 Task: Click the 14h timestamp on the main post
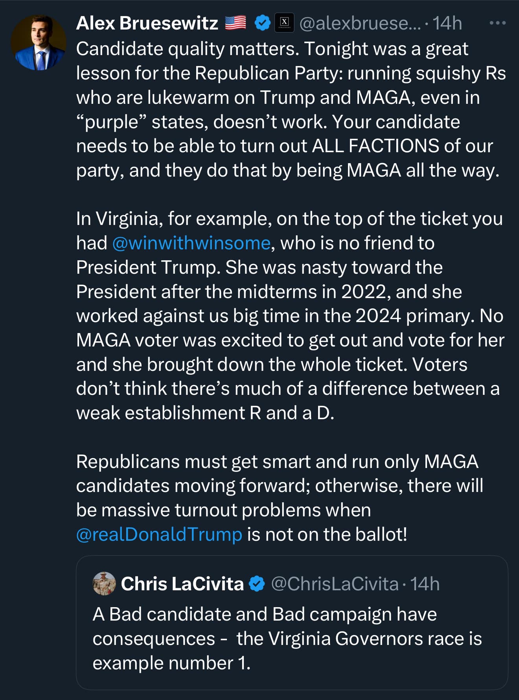click(x=447, y=23)
